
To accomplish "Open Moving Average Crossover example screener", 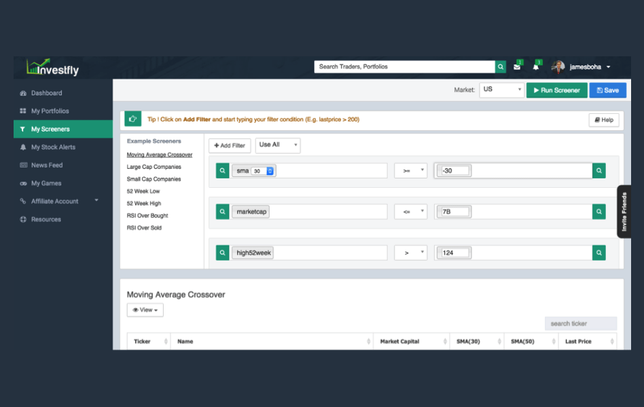I will (160, 155).
